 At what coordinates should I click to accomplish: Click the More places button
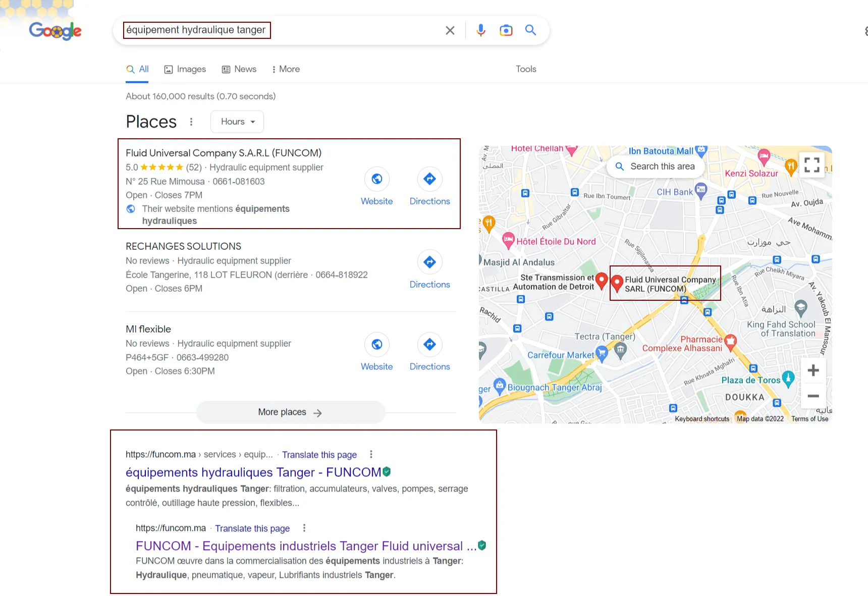coord(291,412)
